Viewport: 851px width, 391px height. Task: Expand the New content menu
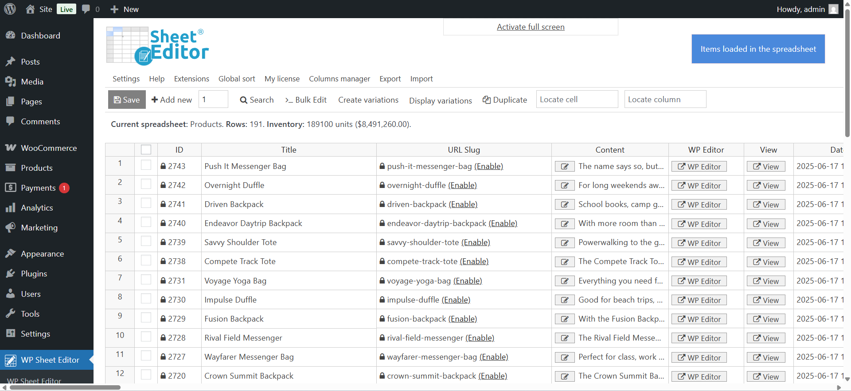click(125, 9)
